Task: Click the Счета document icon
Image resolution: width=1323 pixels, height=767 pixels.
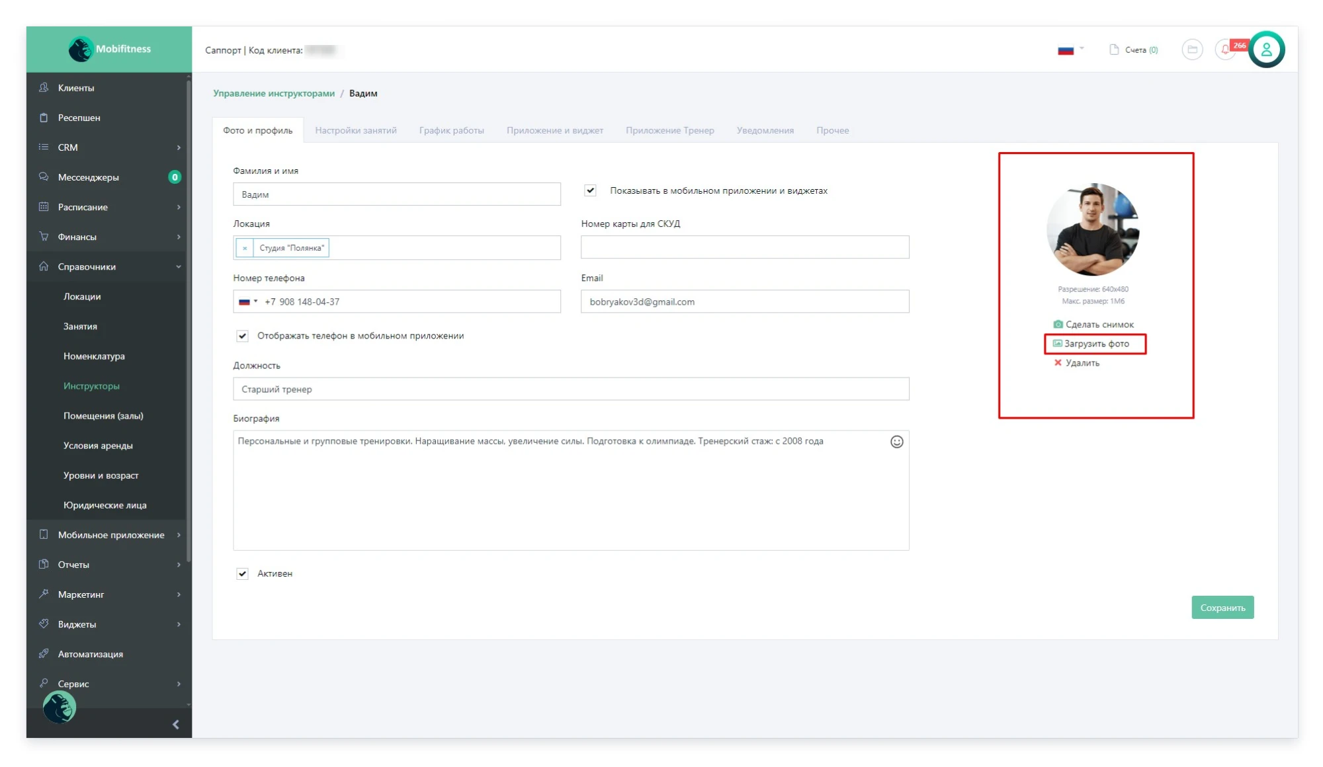Action: pos(1114,50)
